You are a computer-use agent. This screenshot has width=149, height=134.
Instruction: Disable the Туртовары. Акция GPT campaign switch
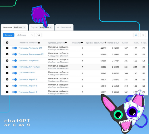[14, 61]
